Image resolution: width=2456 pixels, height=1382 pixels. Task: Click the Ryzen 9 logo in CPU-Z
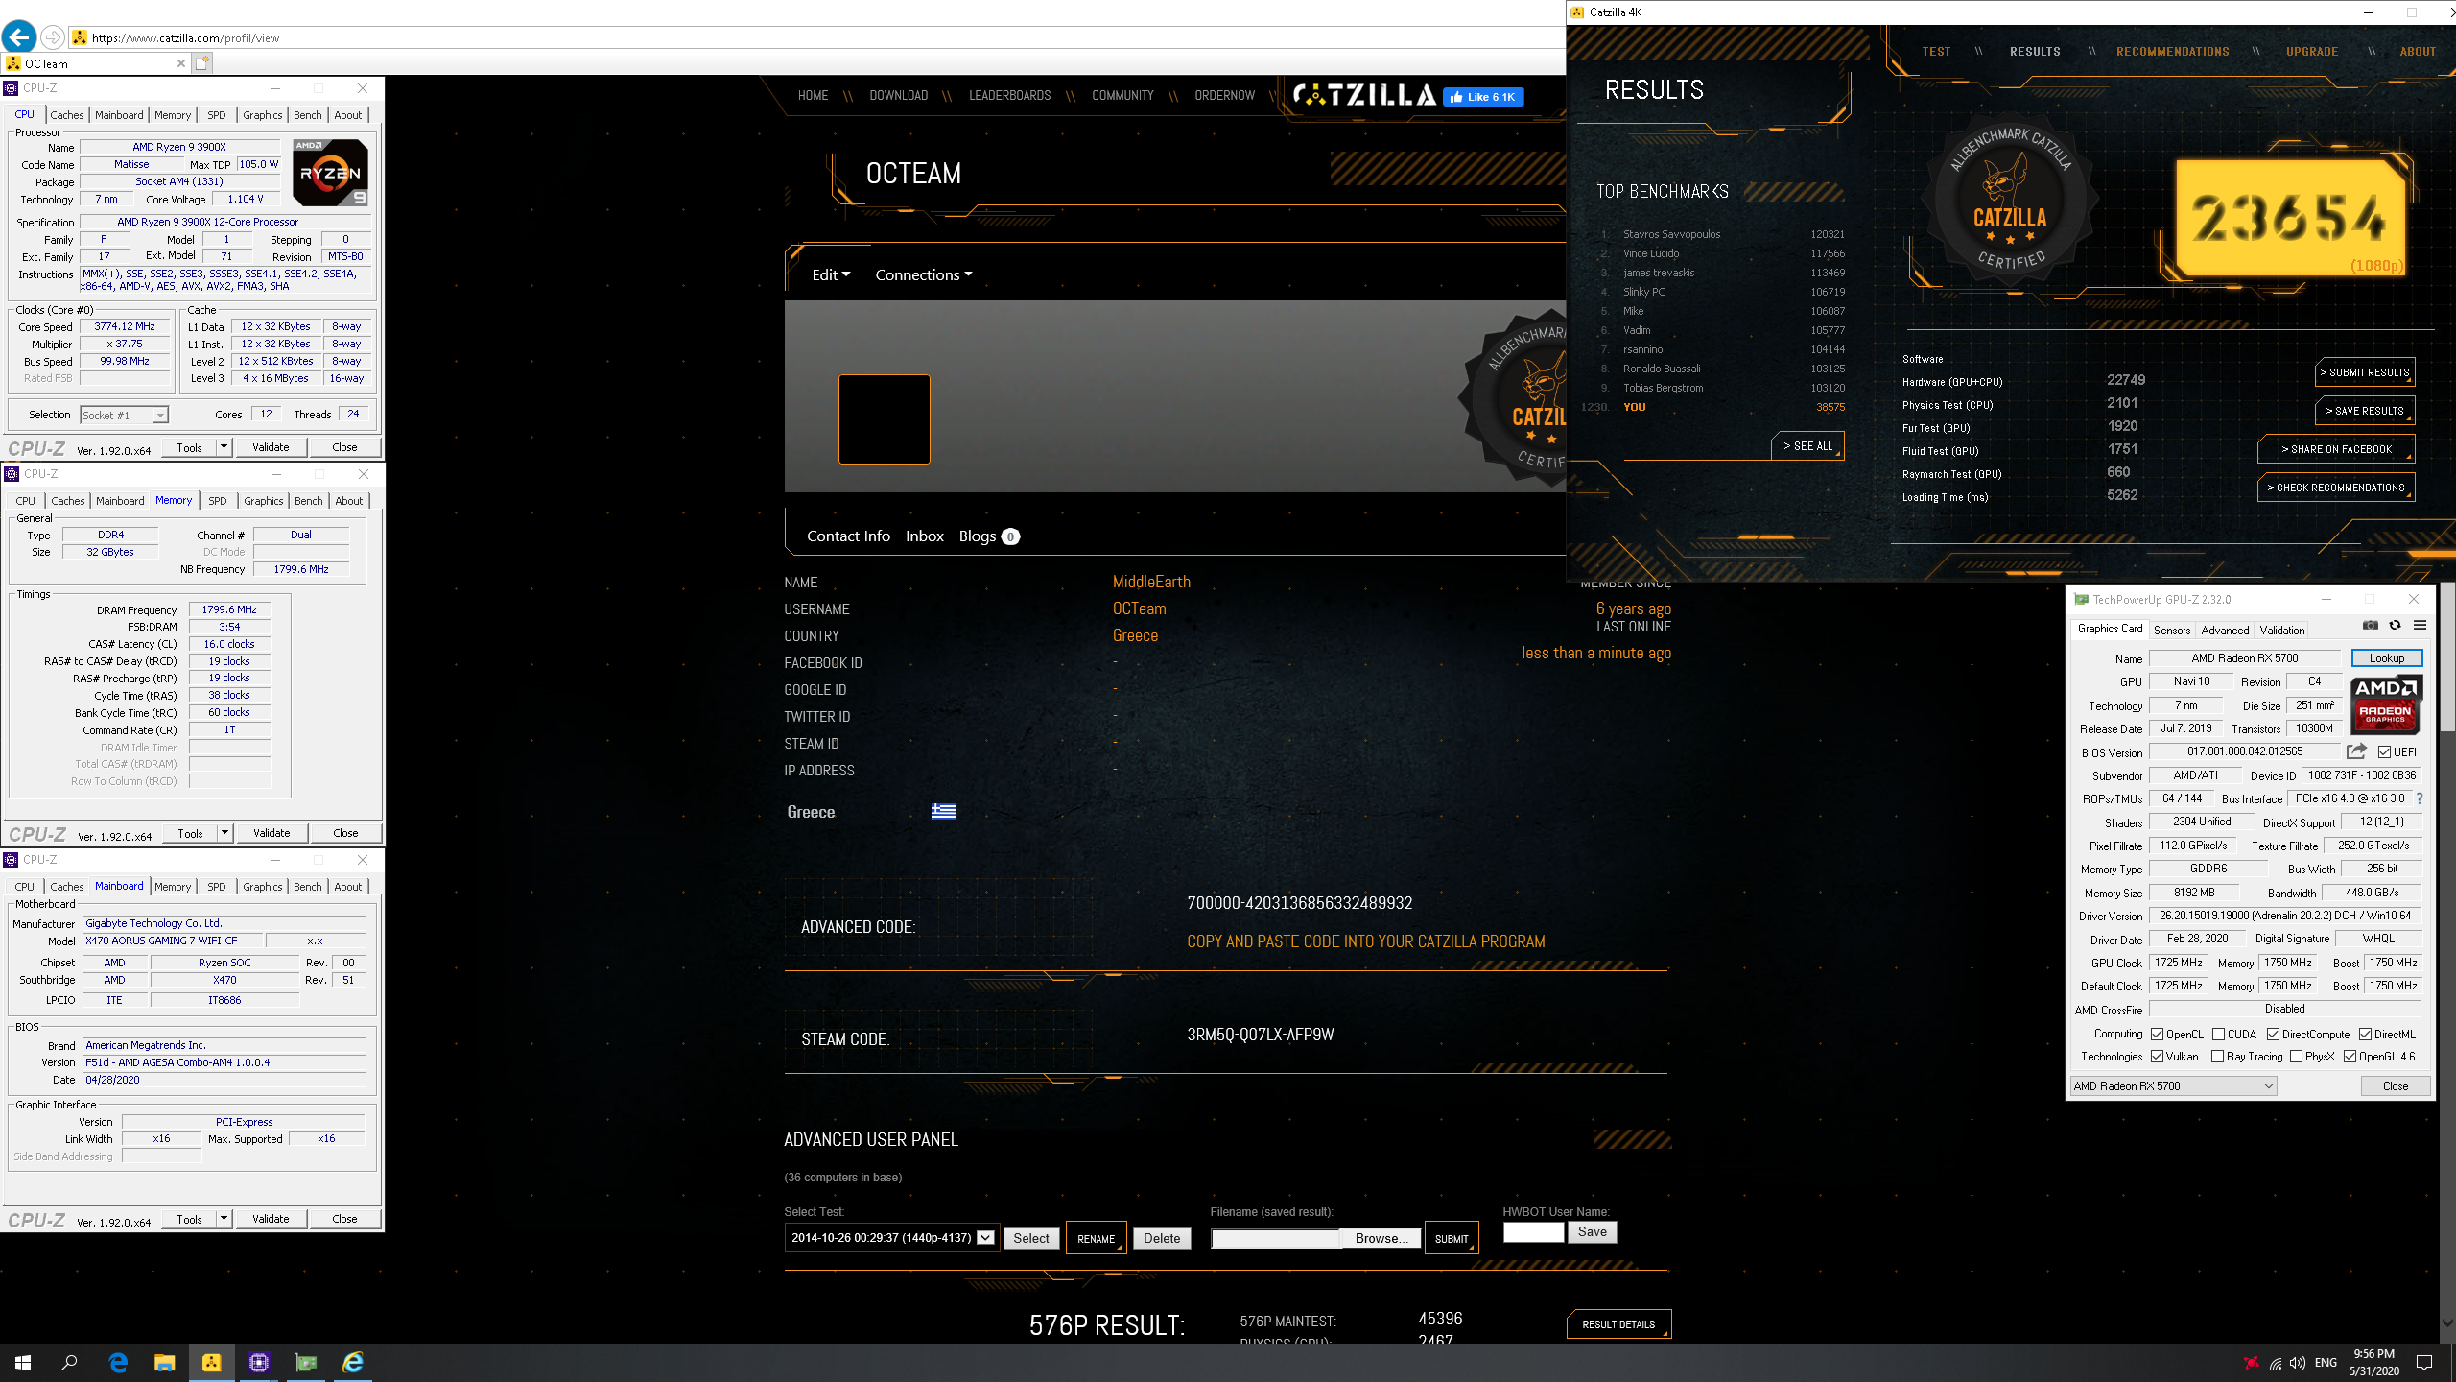(331, 173)
